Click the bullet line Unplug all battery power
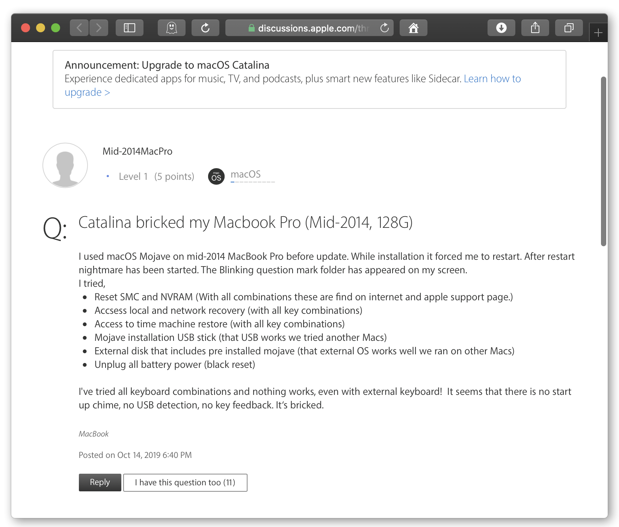Image resolution: width=619 pixels, height=527 pixels. pos(175,364)
